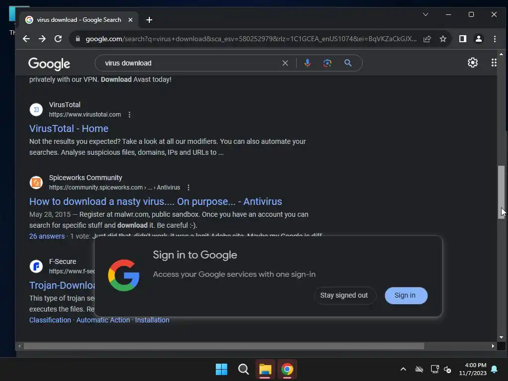Open the new tab plus button
Image resolution: width=508 pixels, height=381 pixels.
pyautogui.click(x=149, y=20)
